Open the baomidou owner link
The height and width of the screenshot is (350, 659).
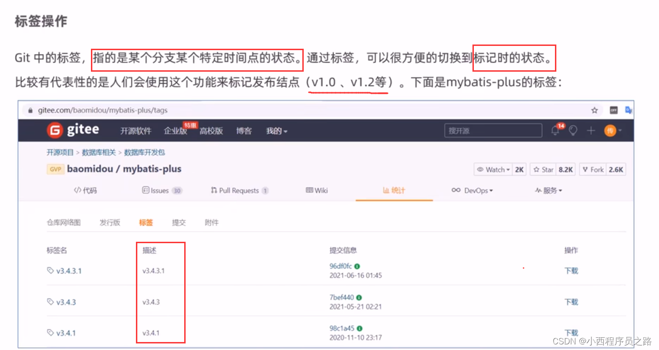[x=90, y=169]
